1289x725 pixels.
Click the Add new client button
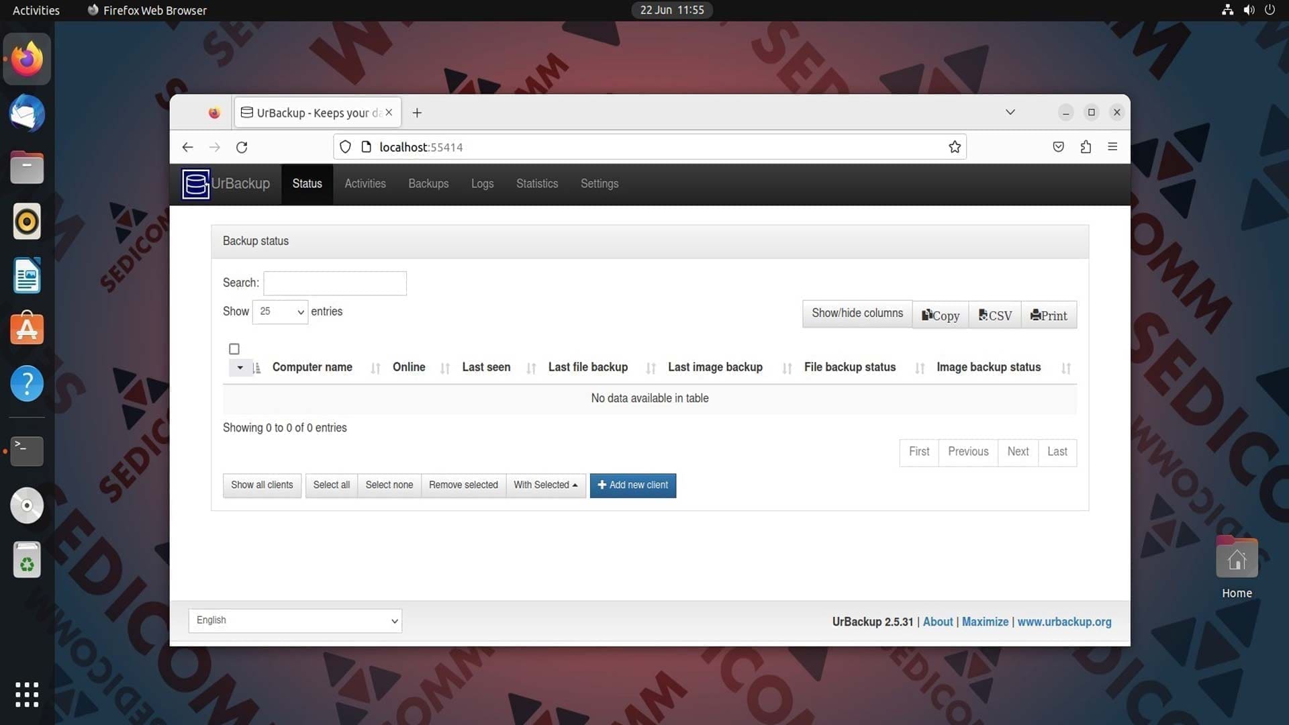tap(633, 485)
